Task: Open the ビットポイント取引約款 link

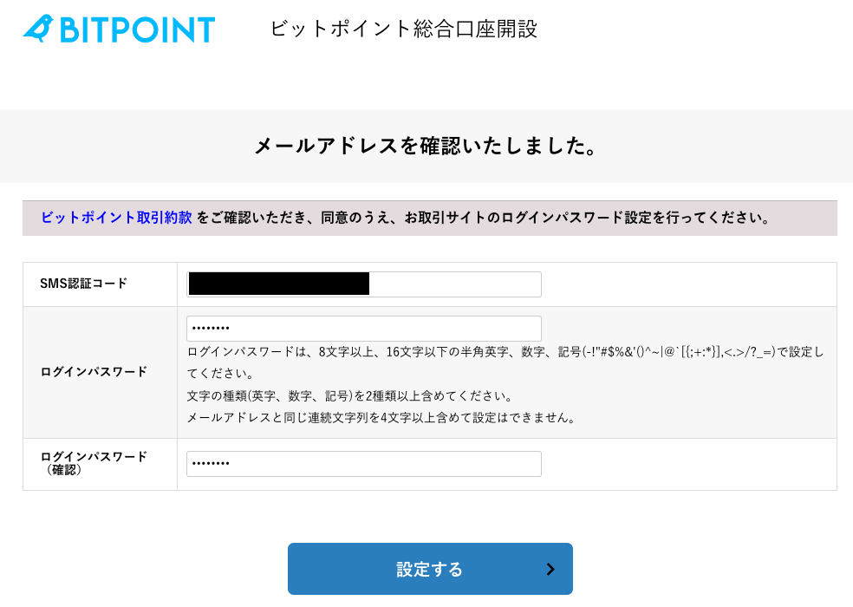Action: 116,218
